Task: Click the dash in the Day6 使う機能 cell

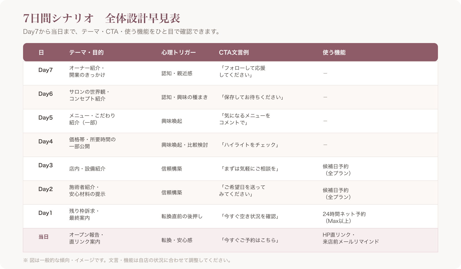Action: click(325, 97)
